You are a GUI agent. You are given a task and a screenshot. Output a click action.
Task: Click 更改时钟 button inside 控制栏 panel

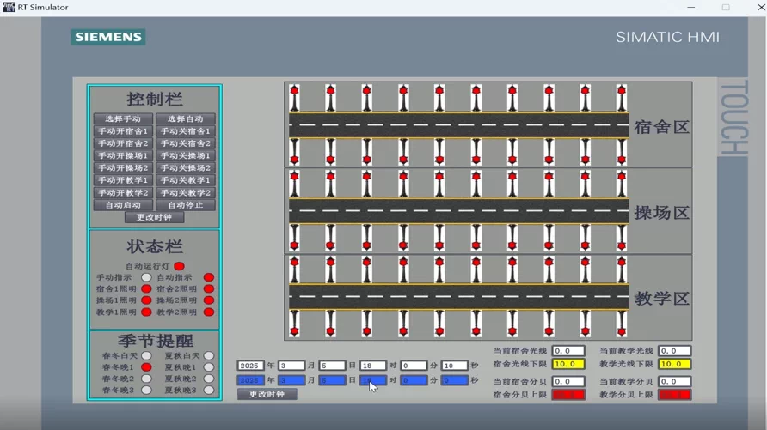[154, 217]
